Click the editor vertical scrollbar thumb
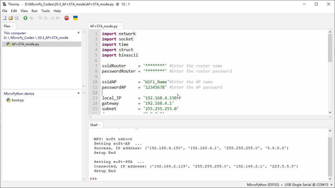The height and width of the screenshot is (188, 335). [x=330, y=48]
